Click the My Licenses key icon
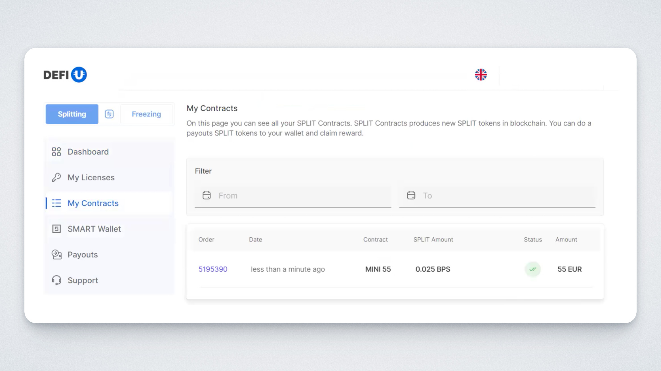 [x=56, y=178]
